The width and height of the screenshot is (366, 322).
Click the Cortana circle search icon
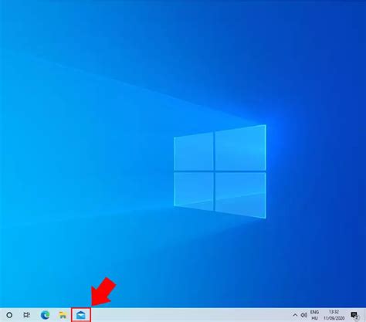pyautogui.click(x=9, y=315)
